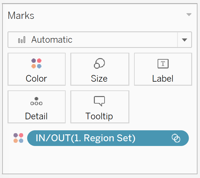
Task: Click the color dots icon beside the pill
Action: [18, 138]
